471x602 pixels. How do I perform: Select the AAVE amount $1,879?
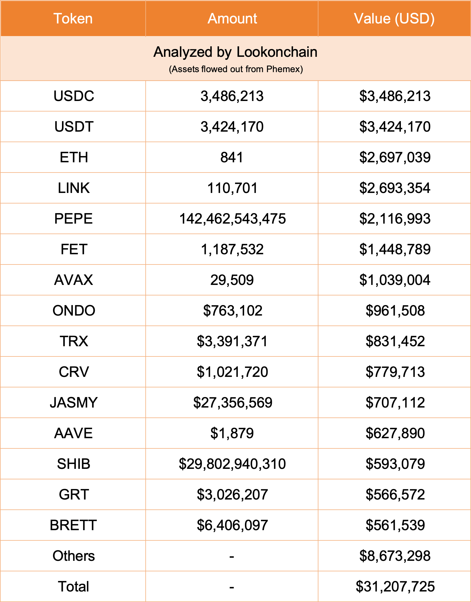(x=232, y=433)
